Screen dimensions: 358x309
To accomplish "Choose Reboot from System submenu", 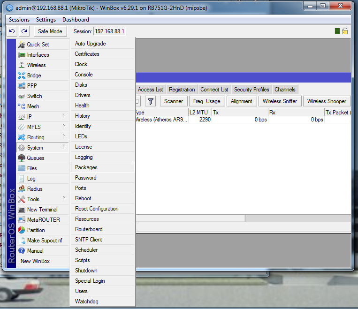I will coord(102,198).
